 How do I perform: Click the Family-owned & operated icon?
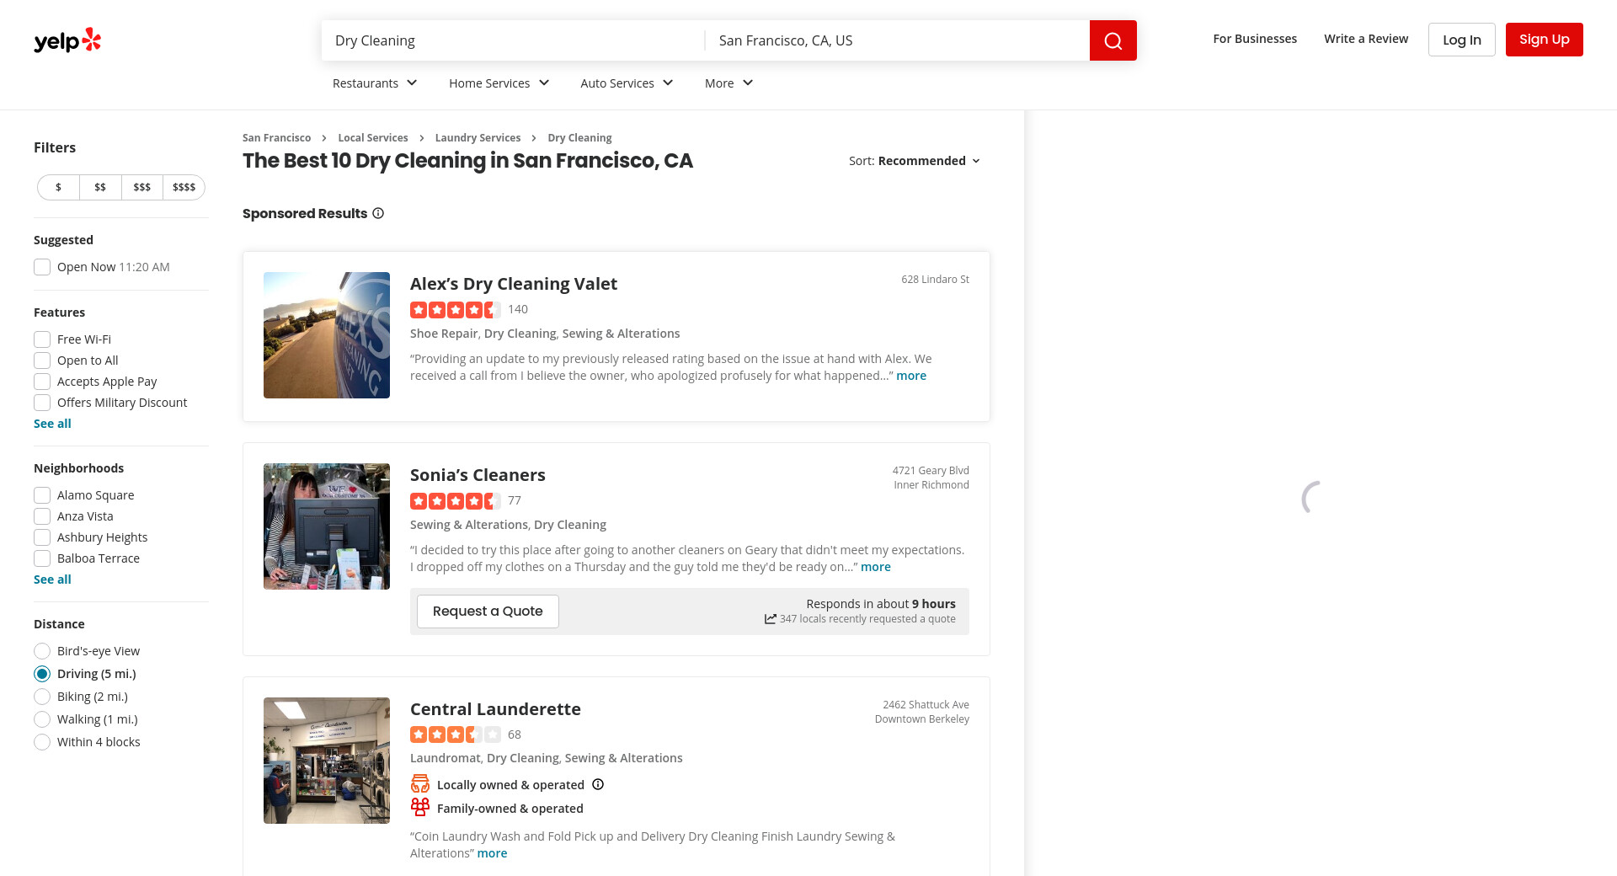click(419, 808)
